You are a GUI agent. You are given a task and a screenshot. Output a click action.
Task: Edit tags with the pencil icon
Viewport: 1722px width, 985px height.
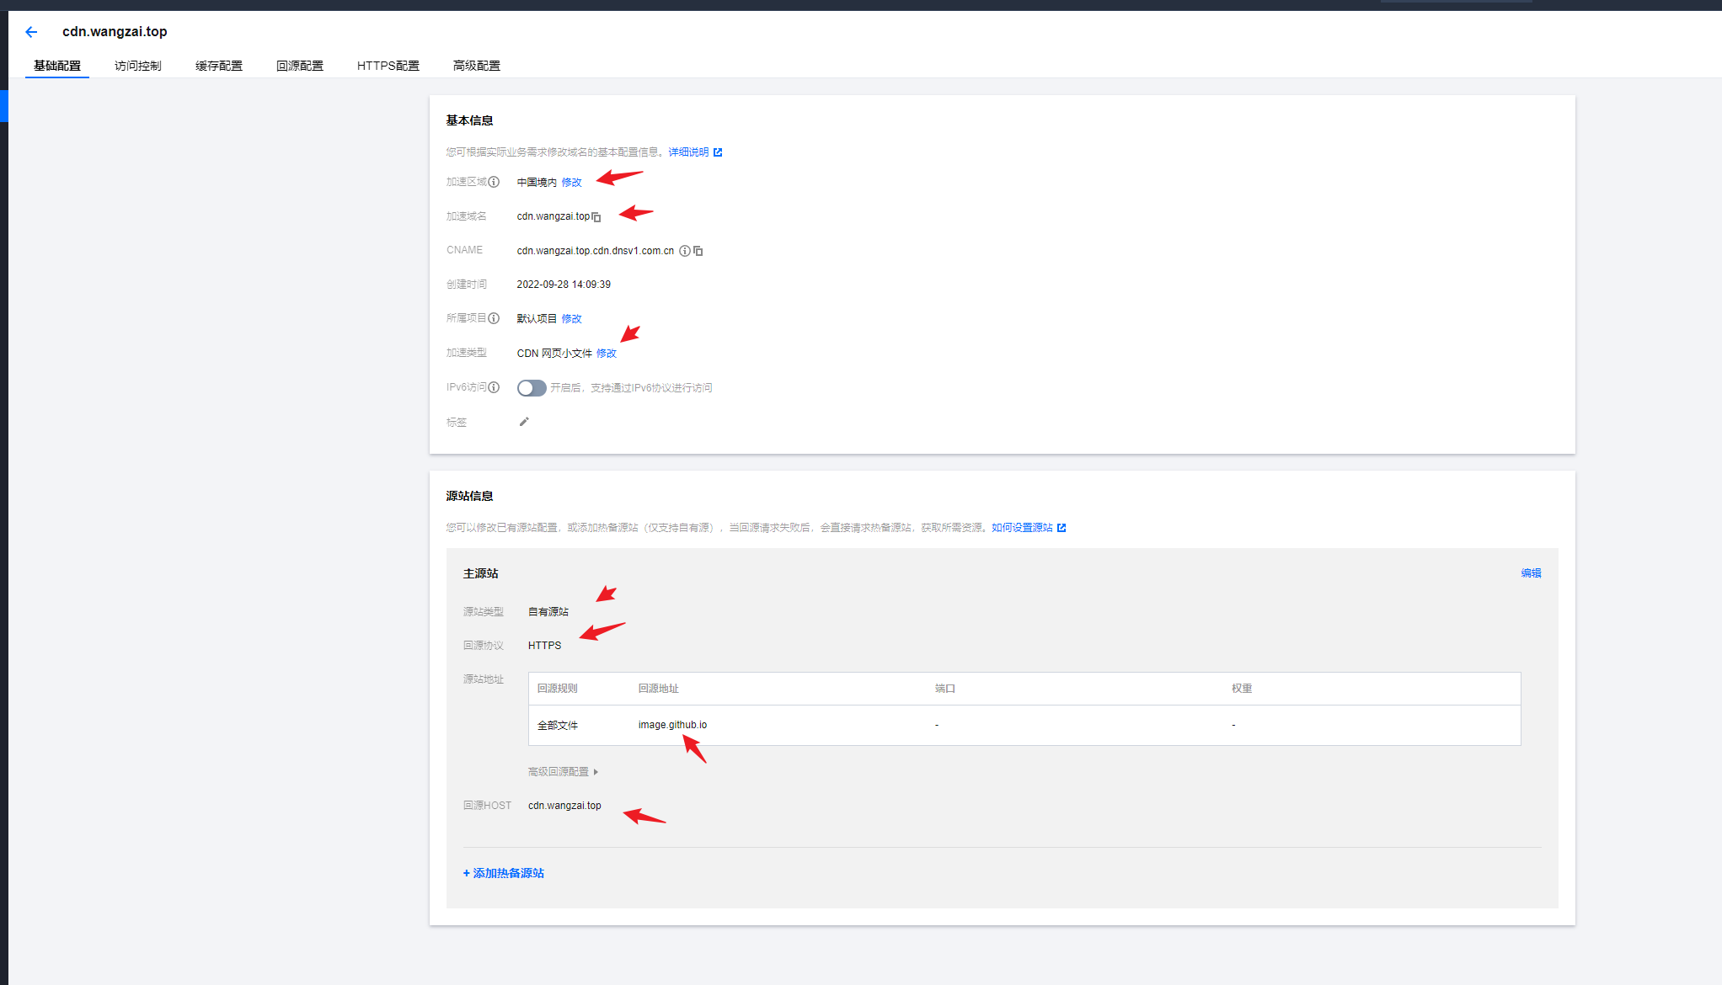click(x=524, y=422)
